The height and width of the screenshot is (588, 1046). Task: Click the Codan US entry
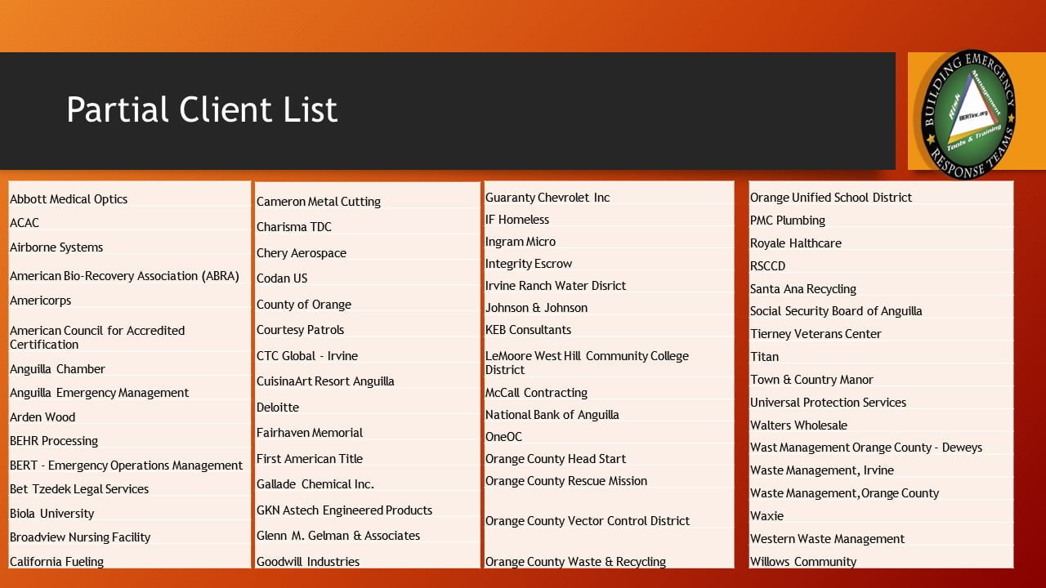pos(282,278)
